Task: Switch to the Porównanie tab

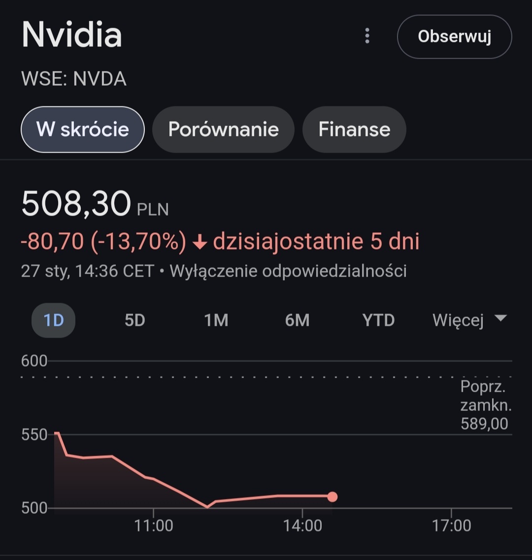Action: (223, 129)
